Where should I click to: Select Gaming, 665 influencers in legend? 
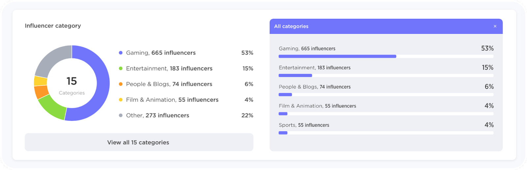[x=161, y=53]
